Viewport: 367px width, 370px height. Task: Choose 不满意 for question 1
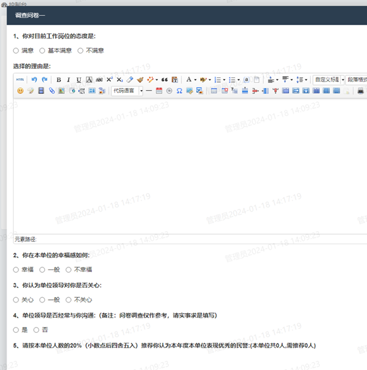click(80, 51)
